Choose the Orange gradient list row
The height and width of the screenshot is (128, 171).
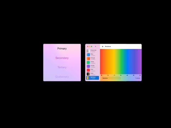tap(93, 59)
